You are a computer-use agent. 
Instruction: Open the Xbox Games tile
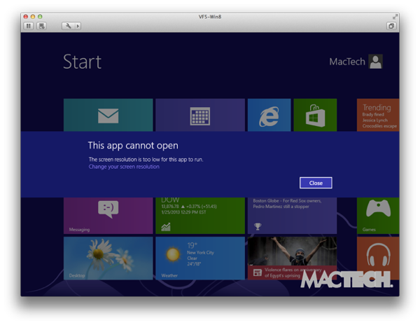[x=378, y=215]
